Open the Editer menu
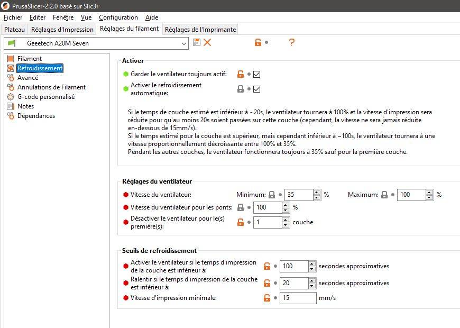460x328 pixels. 38,17
